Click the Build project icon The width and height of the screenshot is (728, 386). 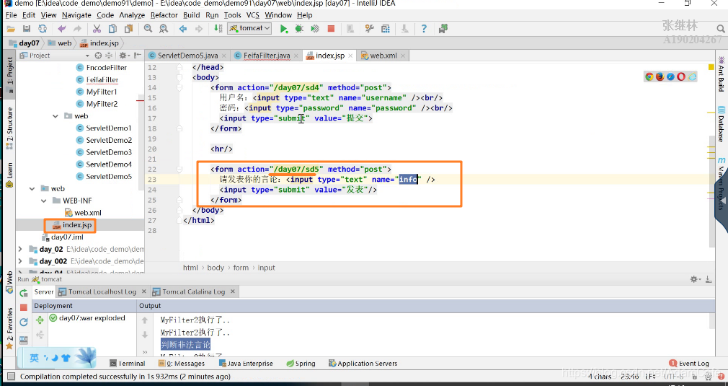pos(218,29)
